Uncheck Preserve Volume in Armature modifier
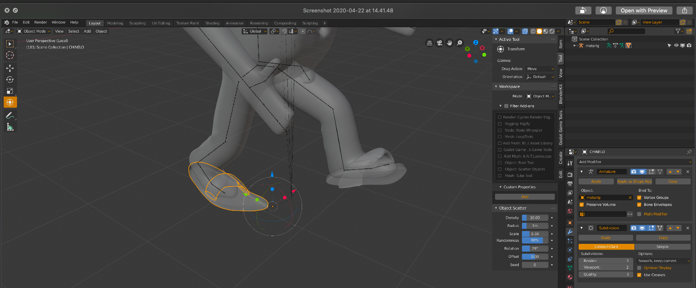This screenshot has width=696, height=288. (x=582, y=205)
